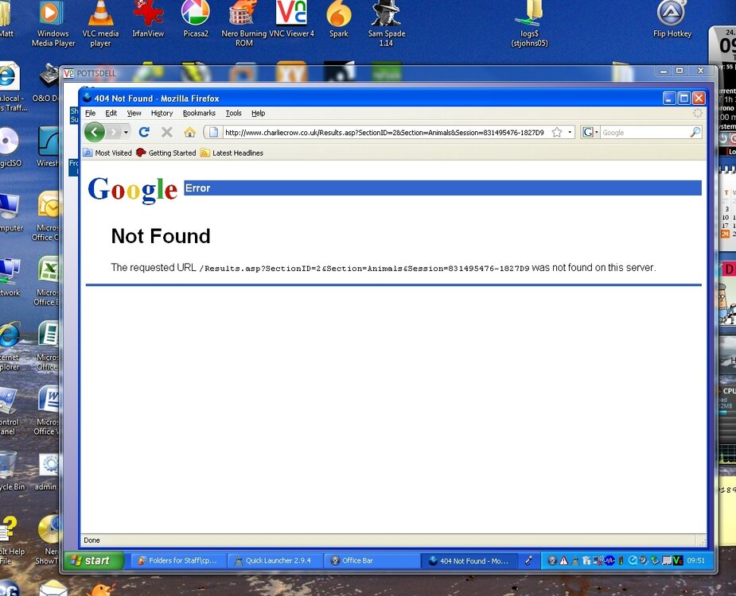736x596 pixels.
Task: Open the Picasa2 desktop icon
Action: [x=195, y=19]
